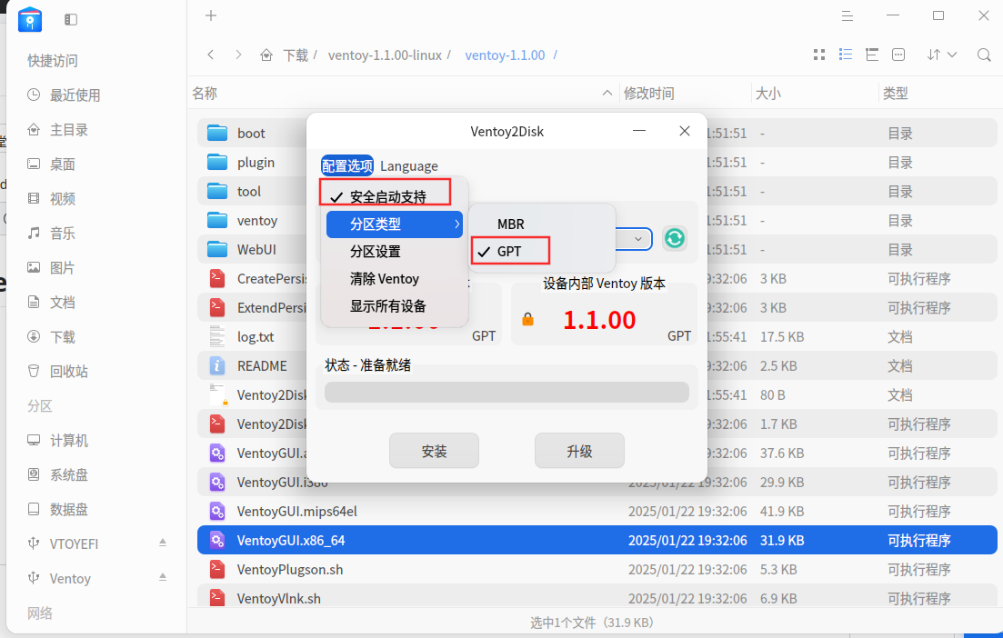This screenshot has width=1003, height=638.
Task: Click the VentoyPlugson.sh script icon
Action: pos(217,569)
